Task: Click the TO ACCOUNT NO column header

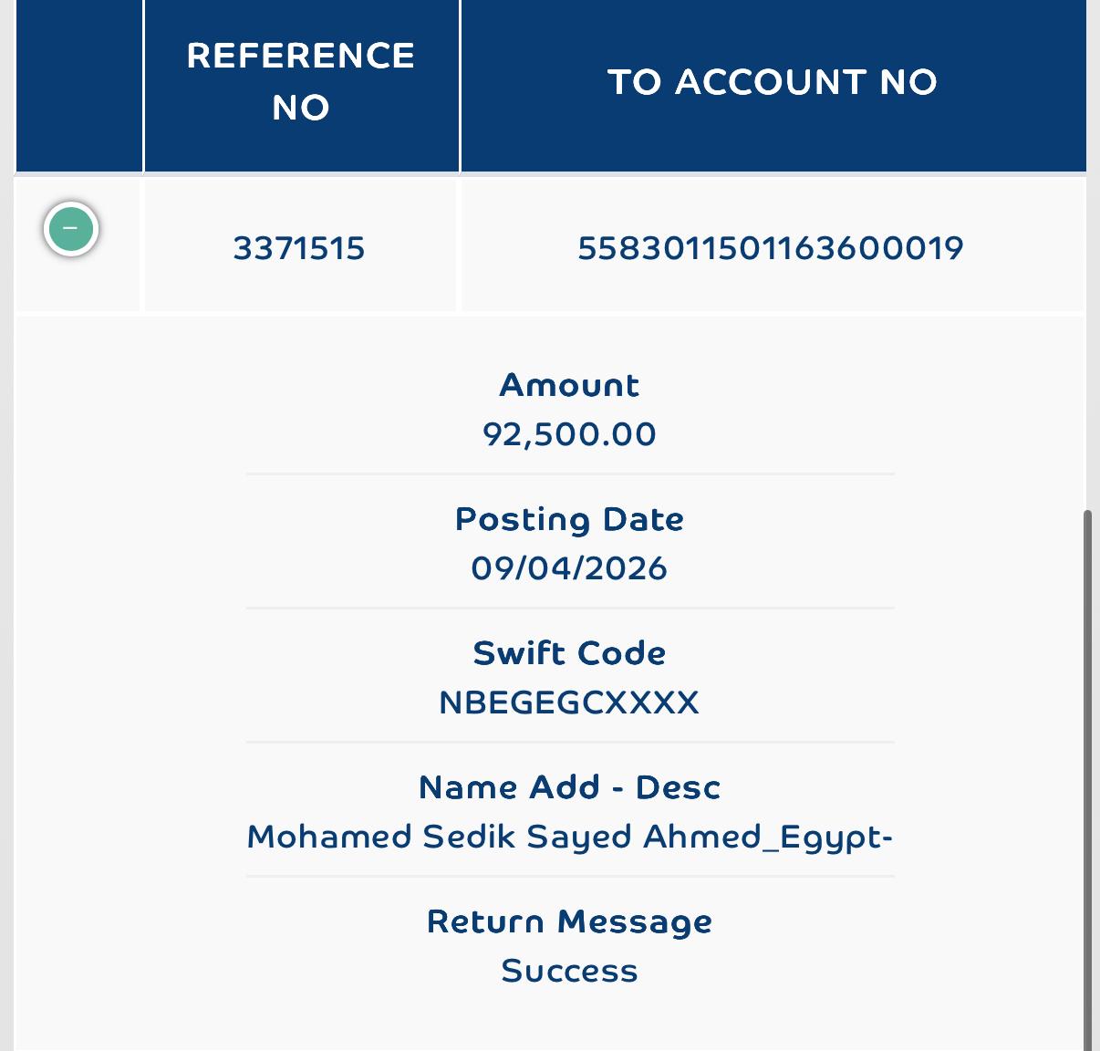Action: tap(773, 82)
